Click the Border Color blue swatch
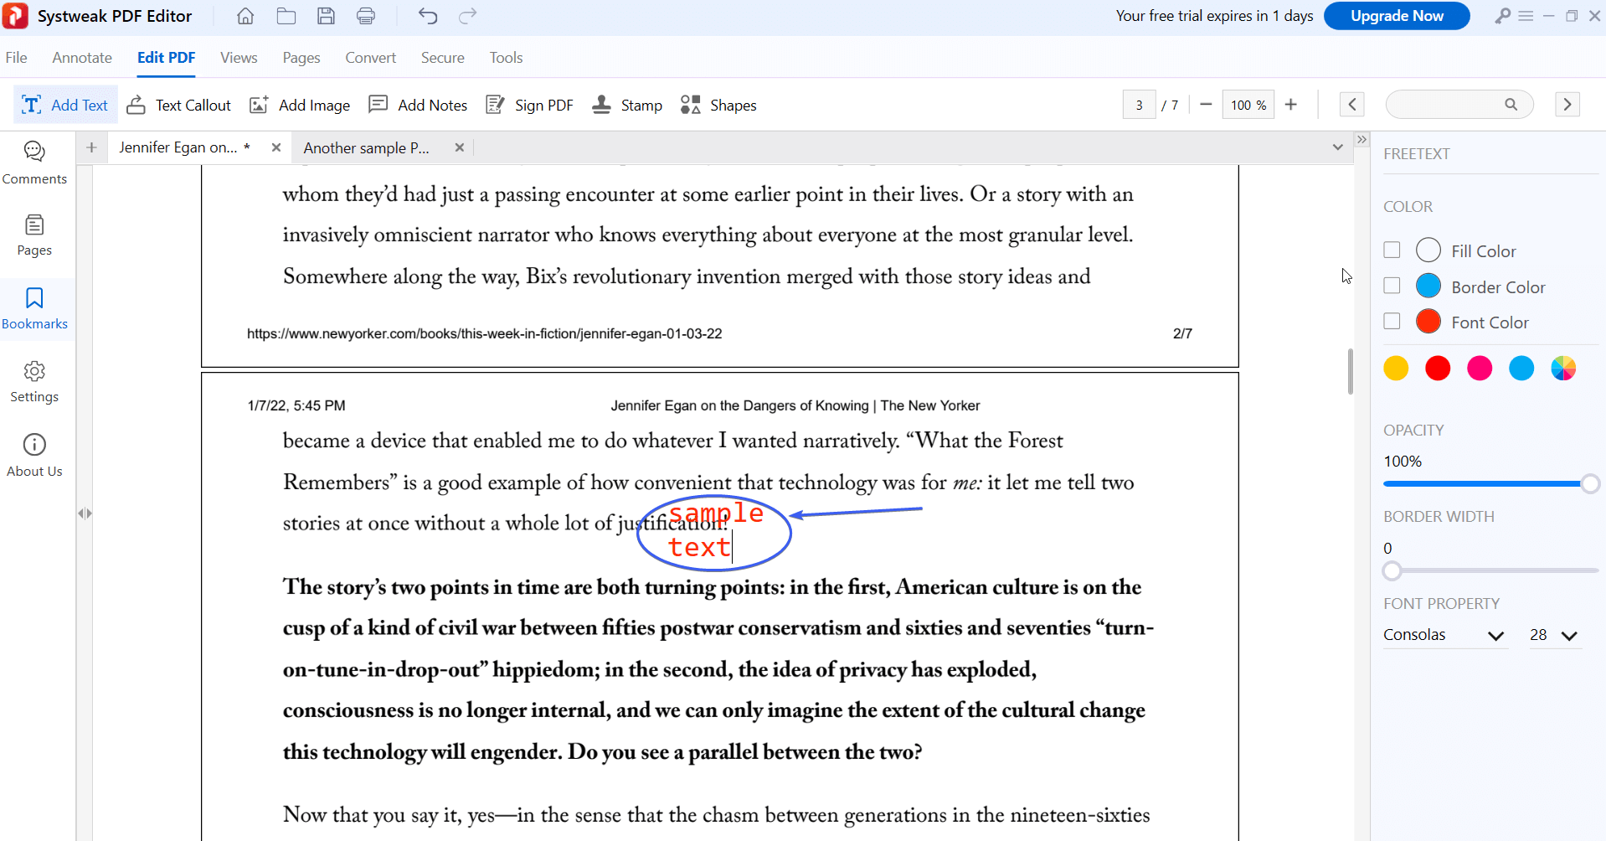 click(1428, 286)
